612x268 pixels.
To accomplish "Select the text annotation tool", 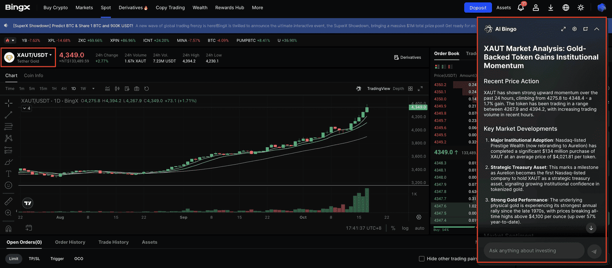I will pos(9,173).
